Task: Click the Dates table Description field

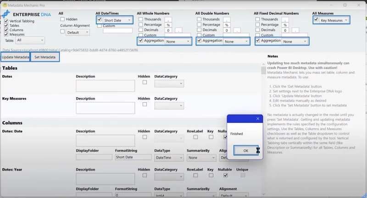Action: coord(106,86)
